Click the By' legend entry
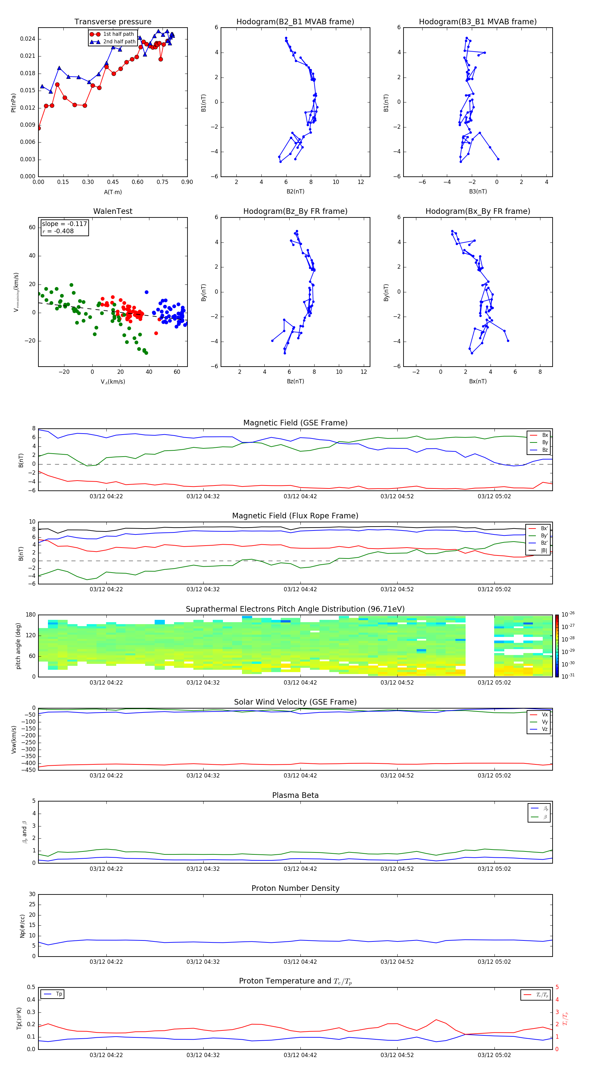 point(538,536)
